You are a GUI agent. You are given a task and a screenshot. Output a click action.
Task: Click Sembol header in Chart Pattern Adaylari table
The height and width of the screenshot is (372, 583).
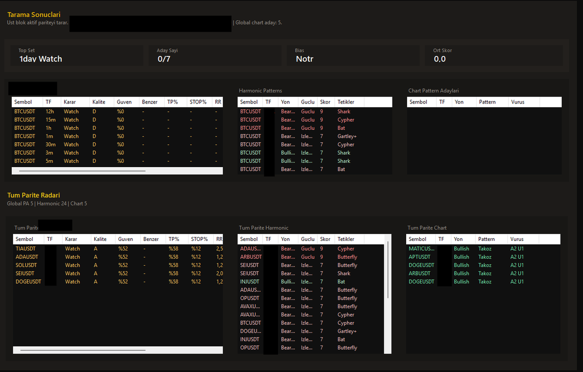pyautogui.click(x=422, y=102)
